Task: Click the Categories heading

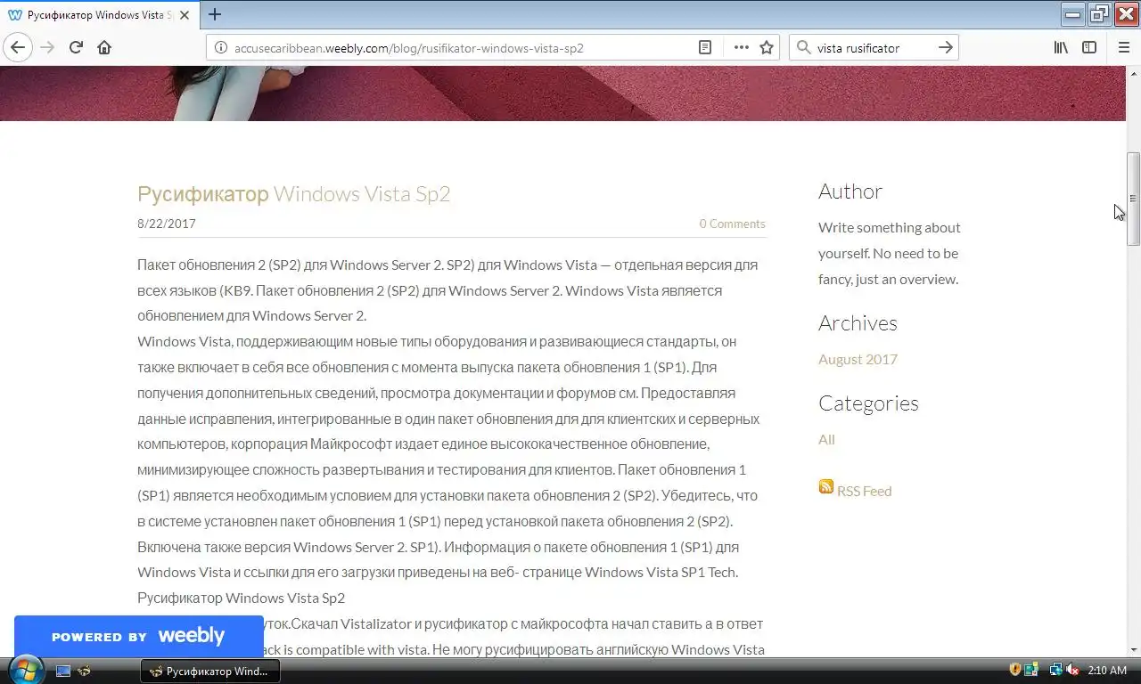Action: tap(868, 403)
